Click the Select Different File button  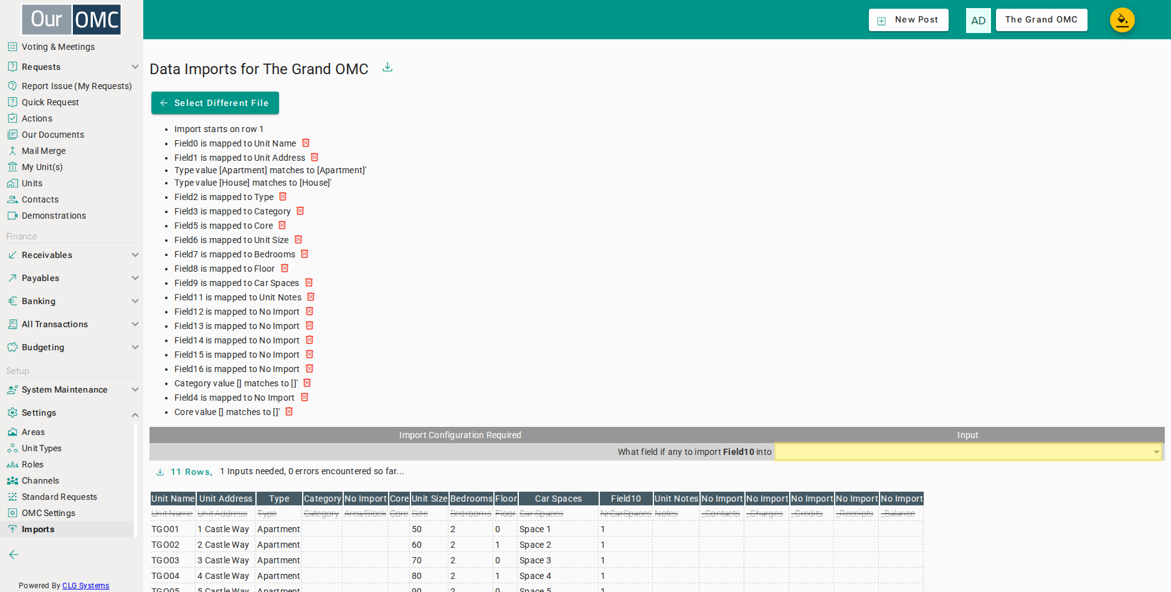pos(215,103)
